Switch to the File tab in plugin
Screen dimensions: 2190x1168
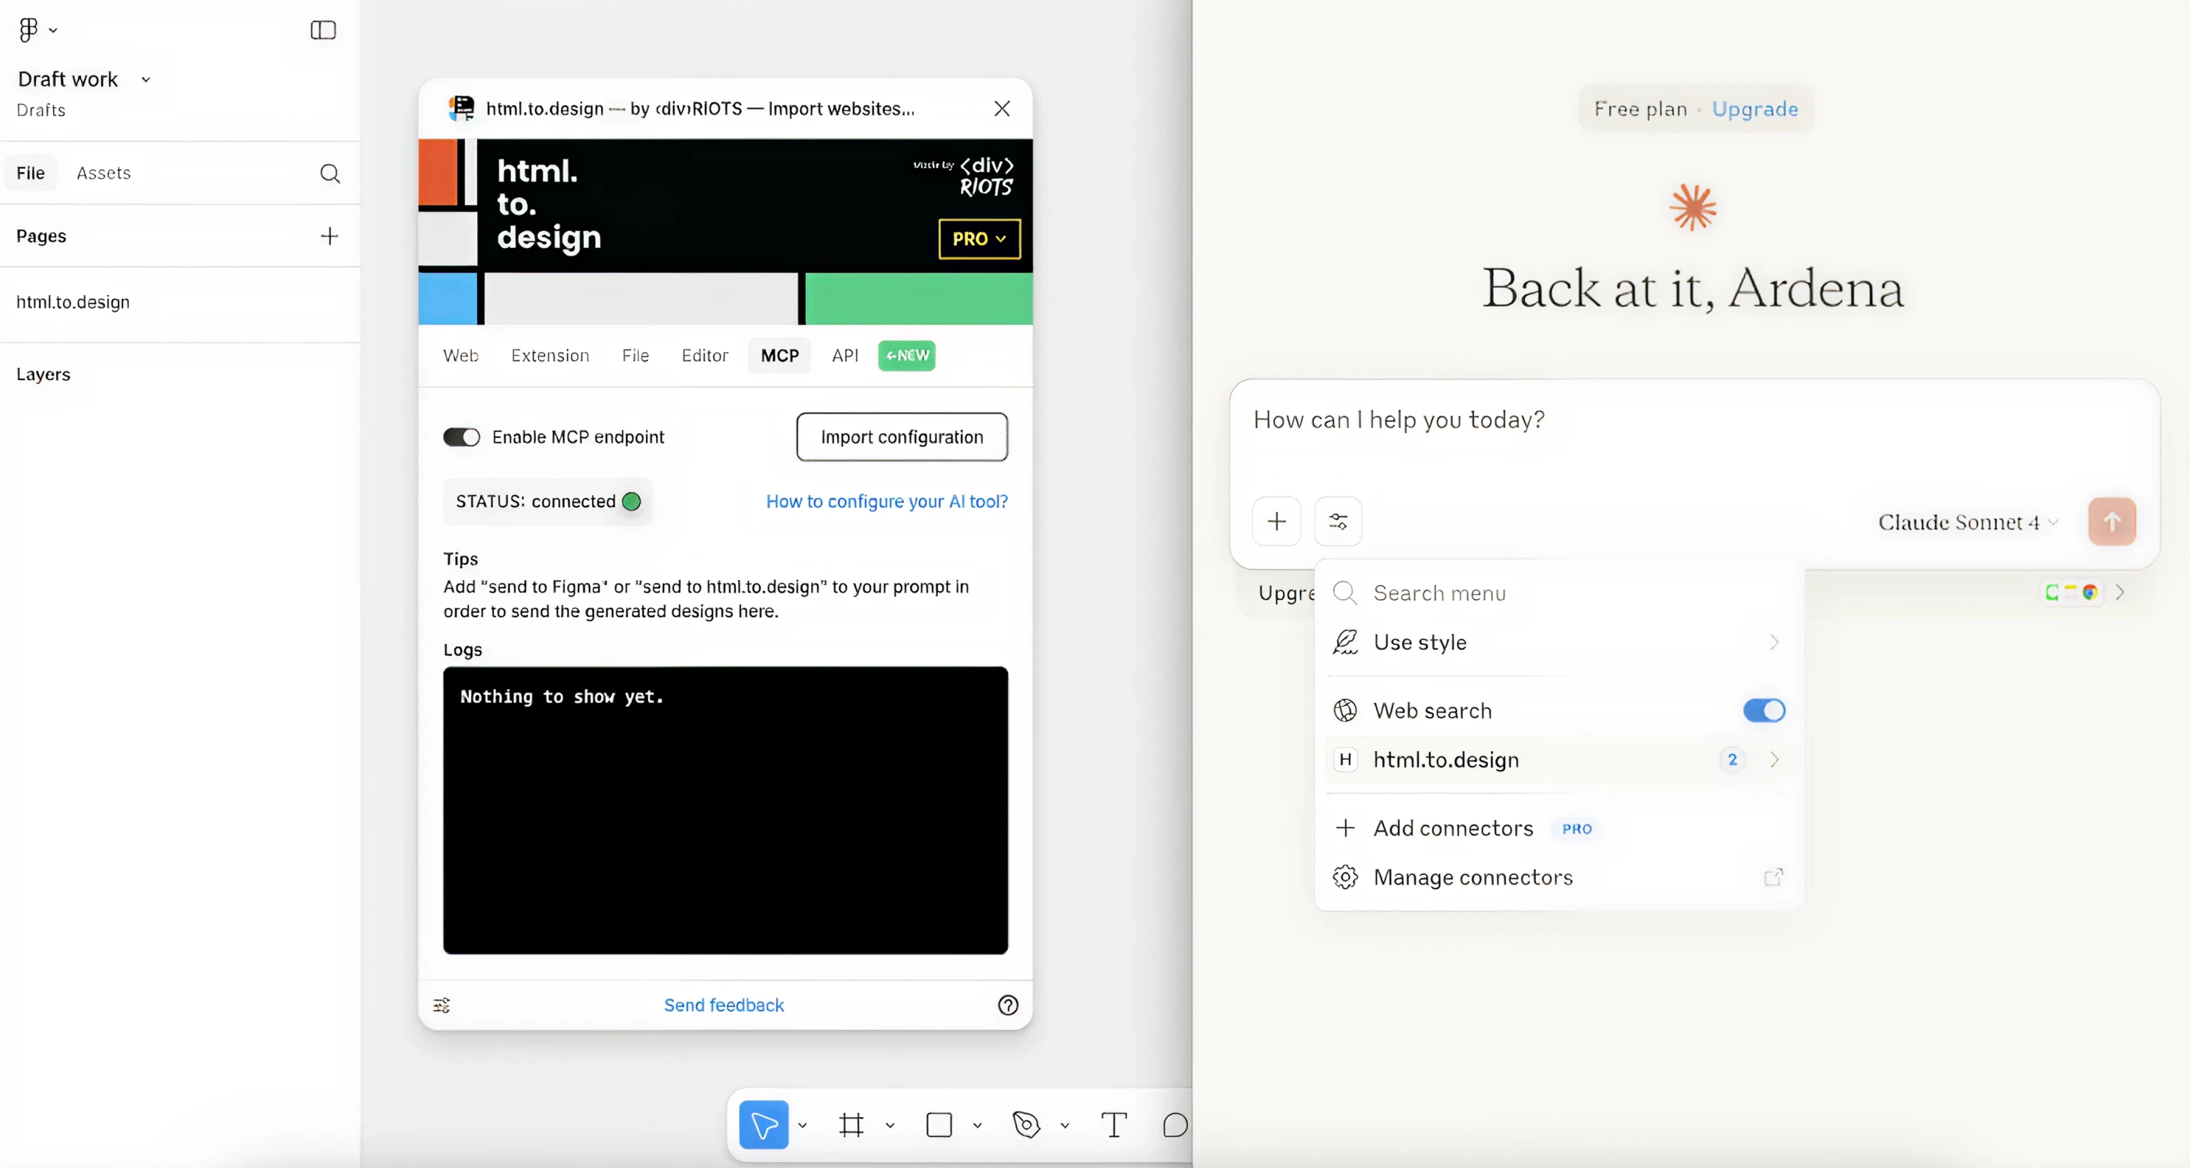pos(635,356)
